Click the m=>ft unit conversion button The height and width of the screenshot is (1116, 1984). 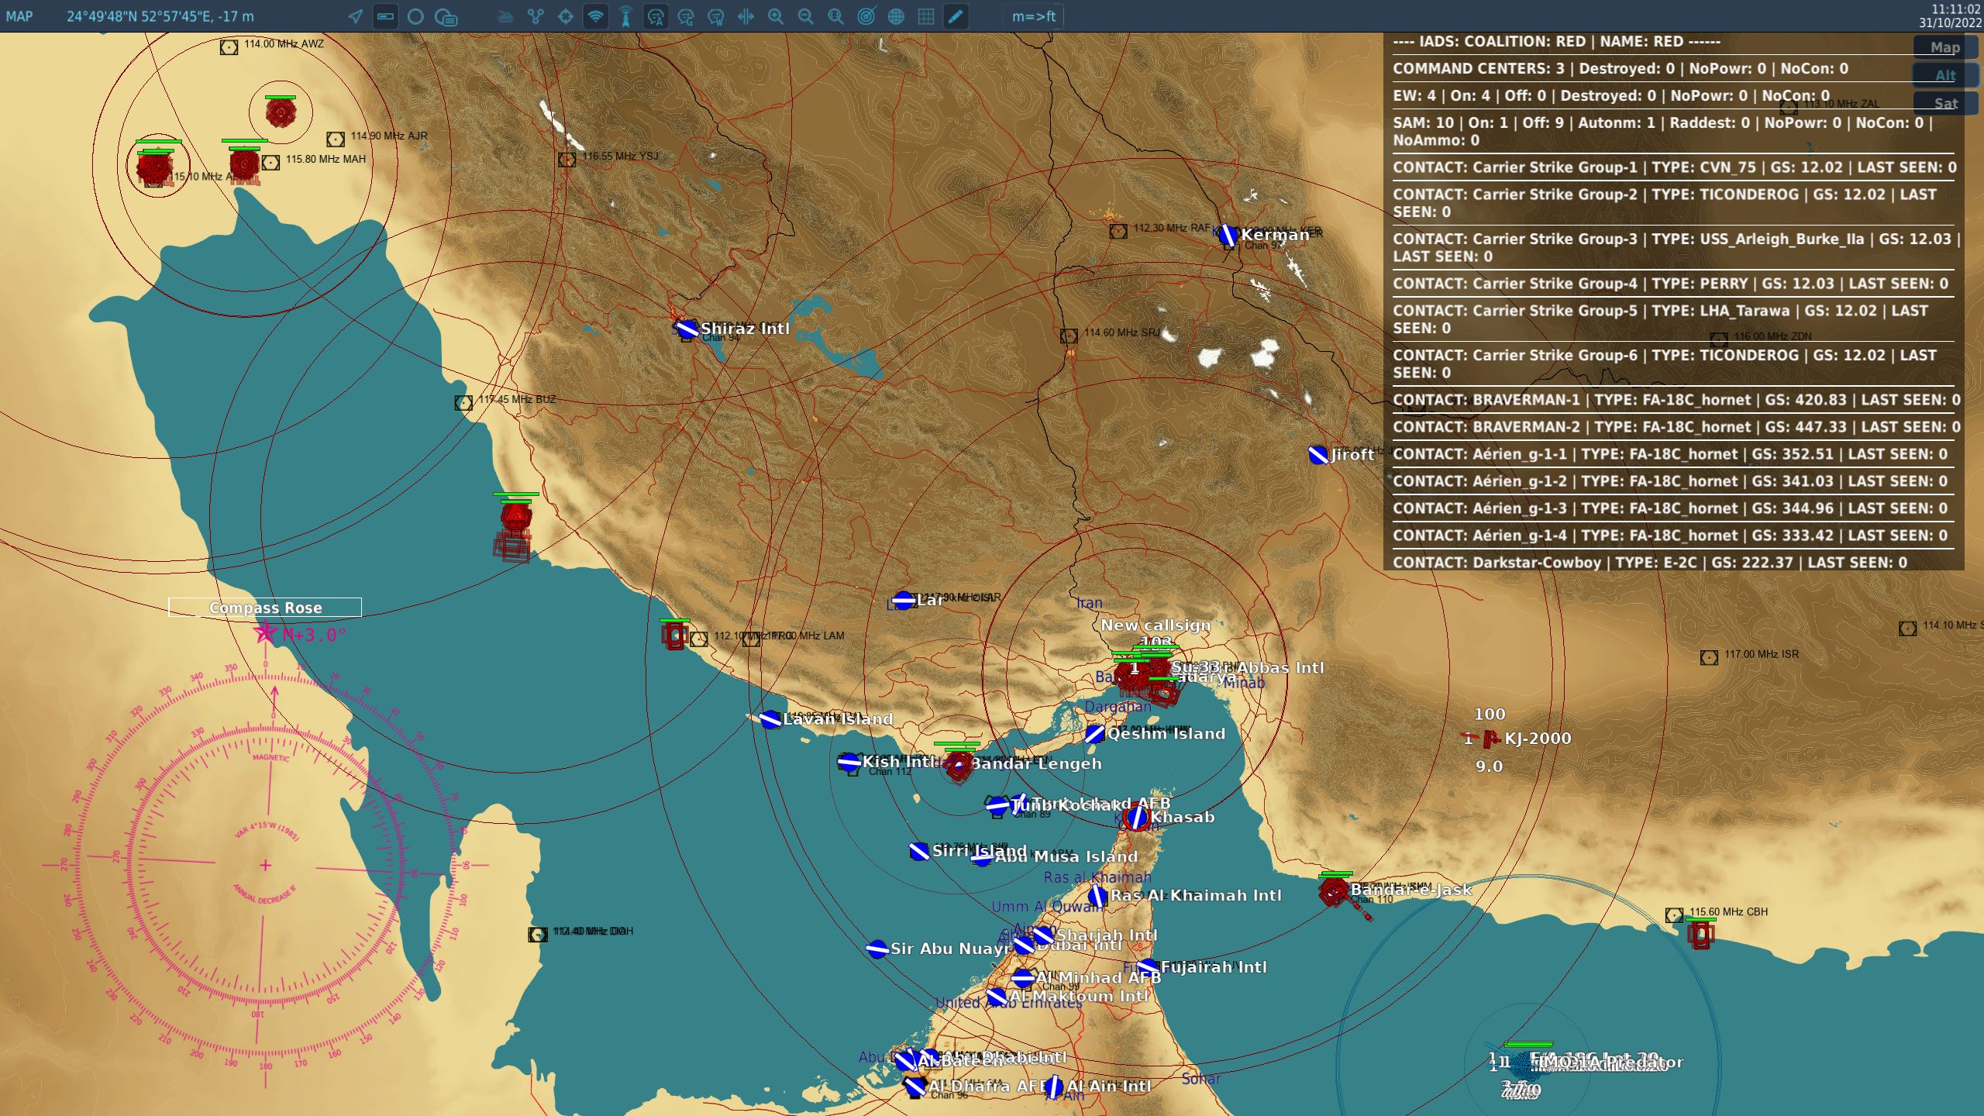[x=1033, y=16]
